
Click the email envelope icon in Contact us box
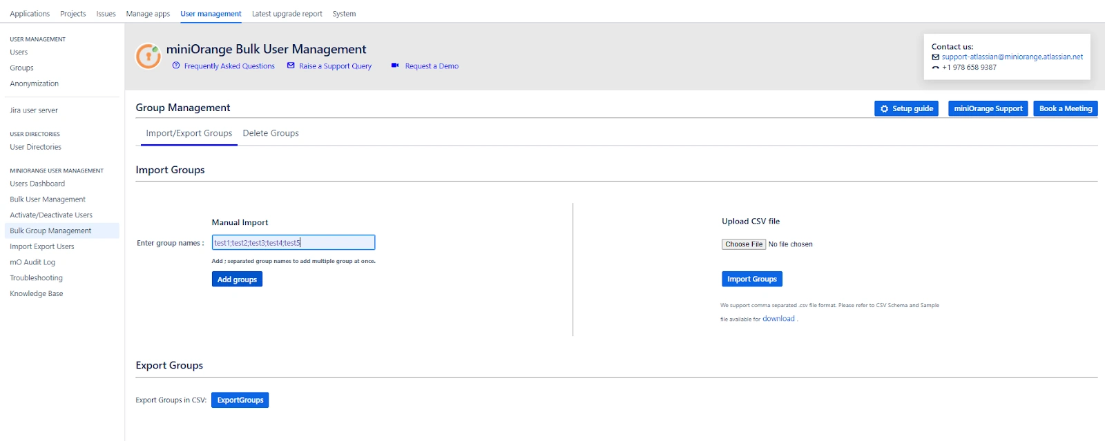(935, 57)
